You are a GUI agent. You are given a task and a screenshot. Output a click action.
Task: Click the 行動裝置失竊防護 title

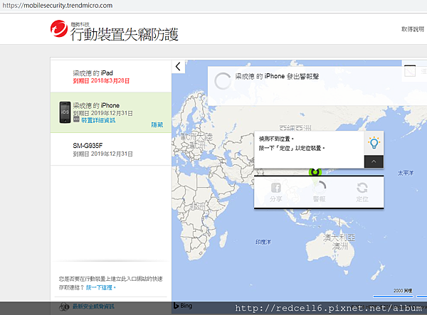124,35
